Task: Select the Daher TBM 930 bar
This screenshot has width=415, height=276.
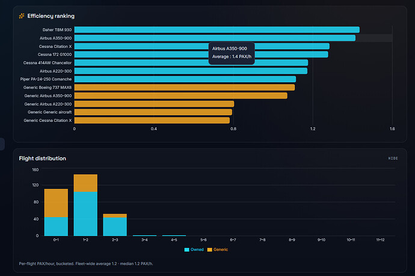Action: [217, 29]
